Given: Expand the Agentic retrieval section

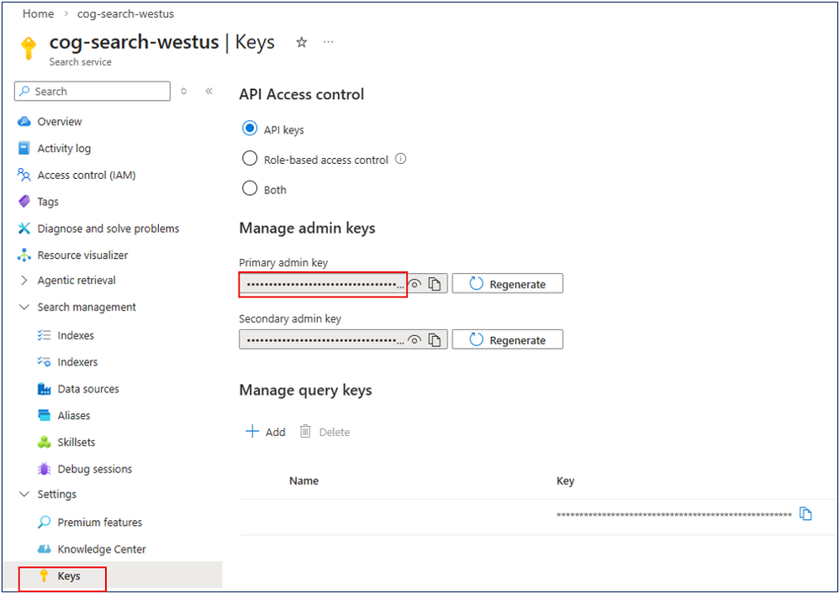Looking at the screenshot, I should (24, 280).
